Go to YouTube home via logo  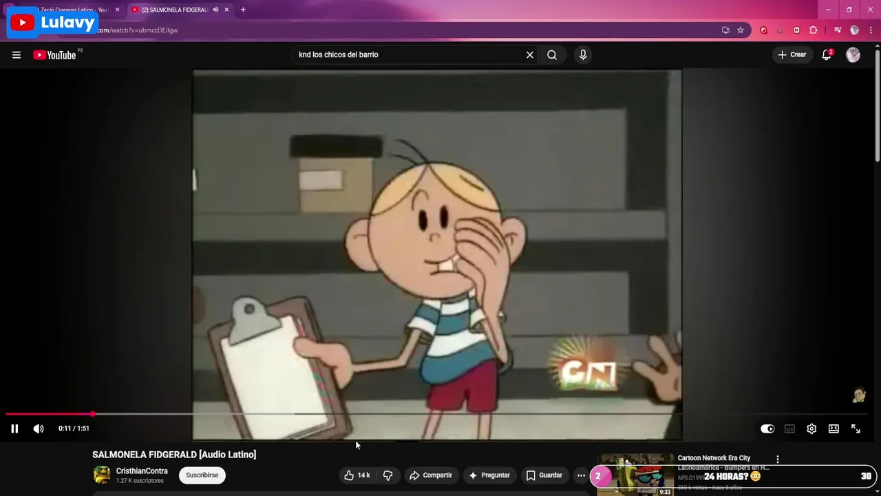click(x=55, y=55)
